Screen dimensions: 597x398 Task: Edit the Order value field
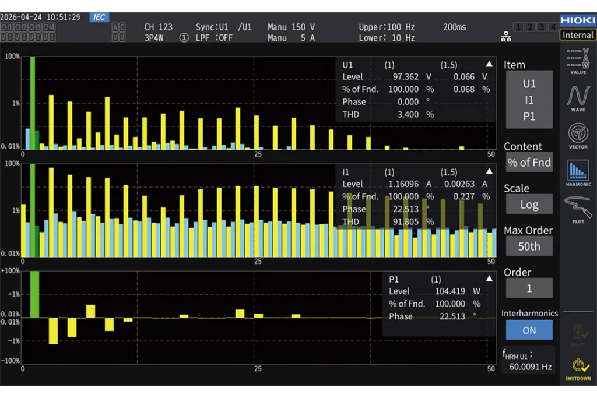[x=529, y=288]
